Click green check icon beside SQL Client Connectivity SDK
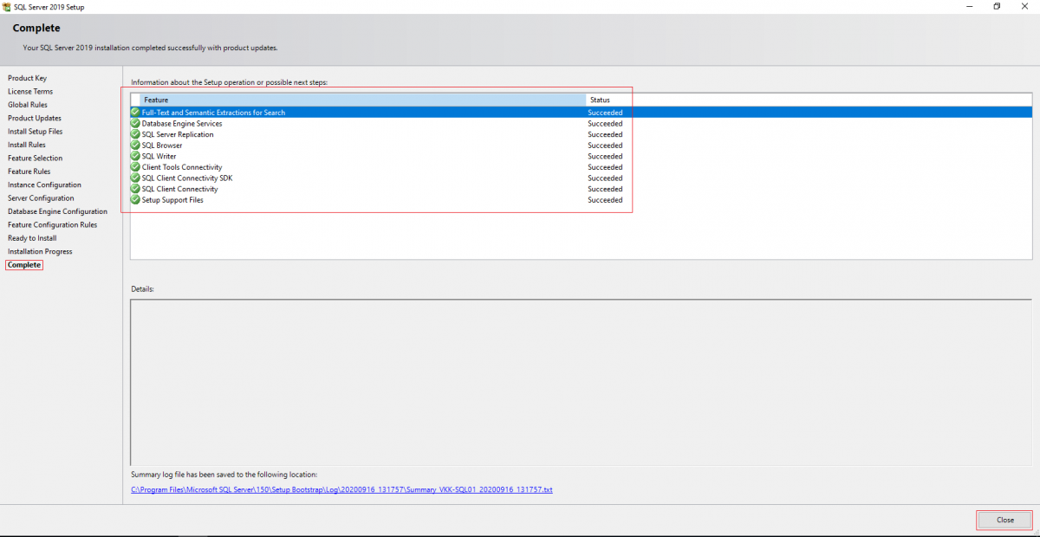This screenshot has height=537, width=1040. point(135,178)
